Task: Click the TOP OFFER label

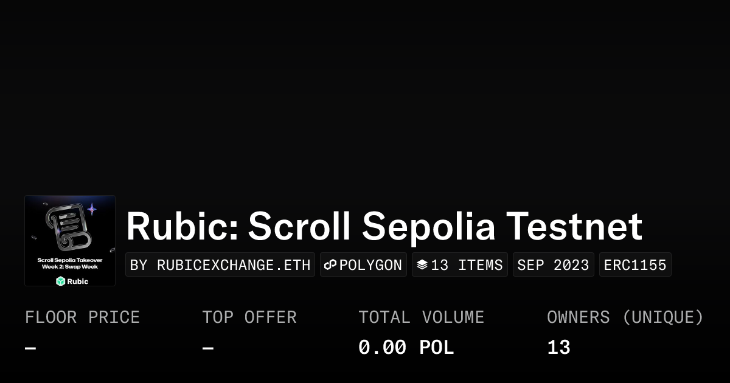Action: point(249,317)
